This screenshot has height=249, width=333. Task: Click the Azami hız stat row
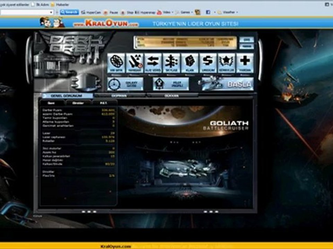pyautogui.click(x=79, y=153)
